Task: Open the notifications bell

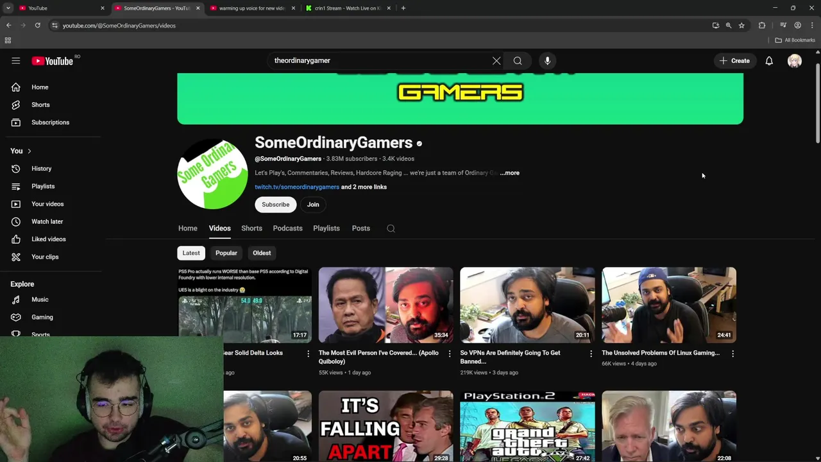Action: pos(769,61)
